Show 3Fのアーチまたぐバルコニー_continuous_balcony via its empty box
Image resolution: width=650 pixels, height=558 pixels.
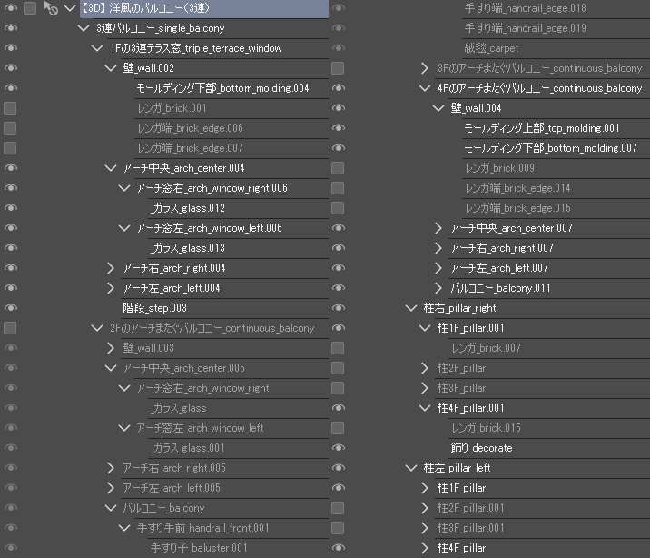point(338,68)
